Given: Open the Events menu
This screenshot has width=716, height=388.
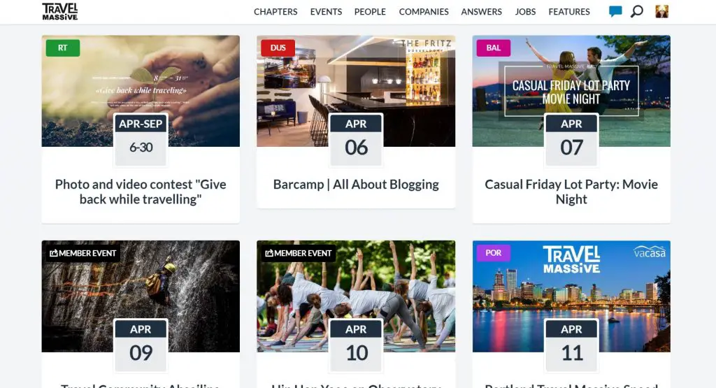Looking at the screenshot, I should pos(326,12).
